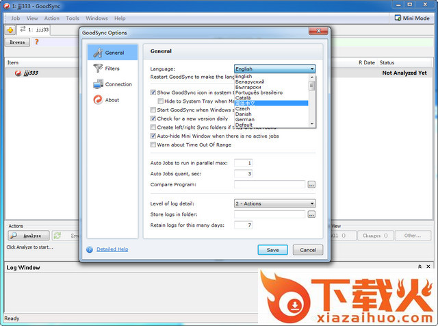Browse for Compare Program with ellipsis button
Image resolution: width=438 pixels, height=326 pixels.
coord(311,184)
